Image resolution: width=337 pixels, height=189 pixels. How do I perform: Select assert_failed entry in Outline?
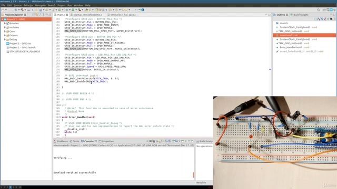(x=301, y=51)
